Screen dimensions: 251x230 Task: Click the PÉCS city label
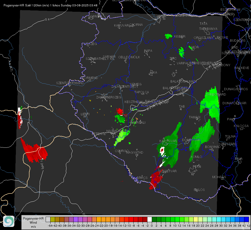(x=197, y=166)
